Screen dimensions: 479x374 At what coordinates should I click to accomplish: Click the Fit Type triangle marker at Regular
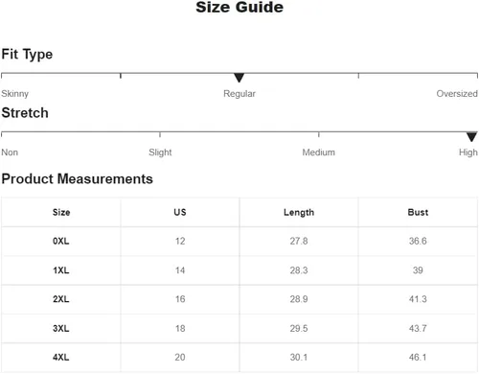click(239, 78)
